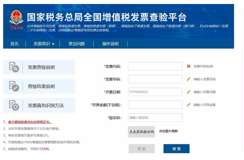Open the 发票常识 navigation menu
The width and height of the screenshot is (244, 160).
[42, 44]
